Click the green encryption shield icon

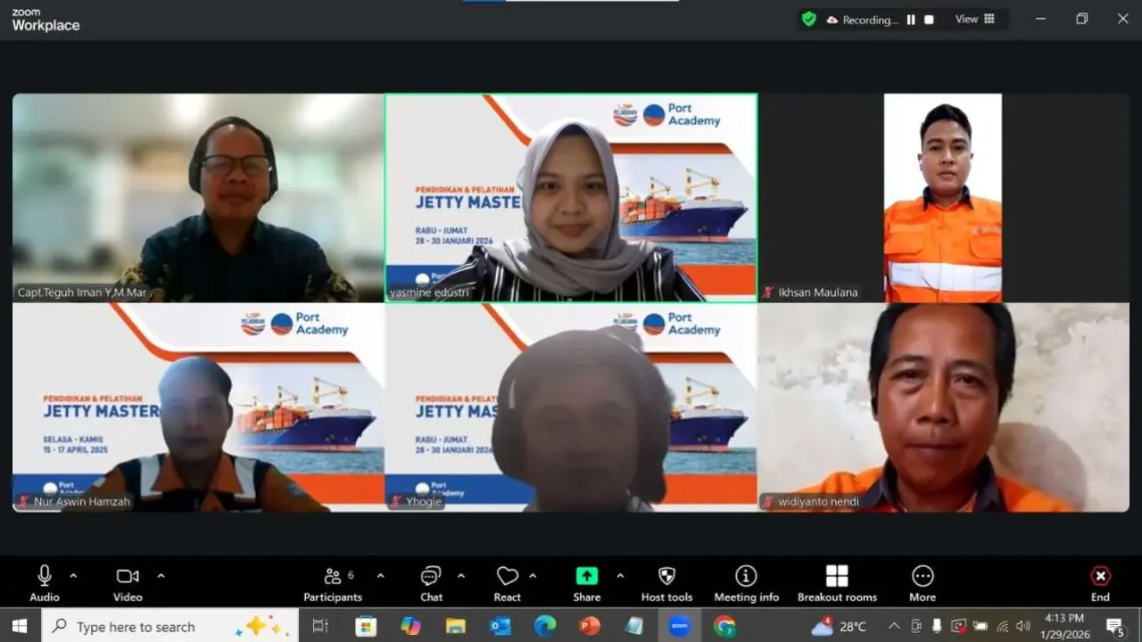tap(809, 19)
